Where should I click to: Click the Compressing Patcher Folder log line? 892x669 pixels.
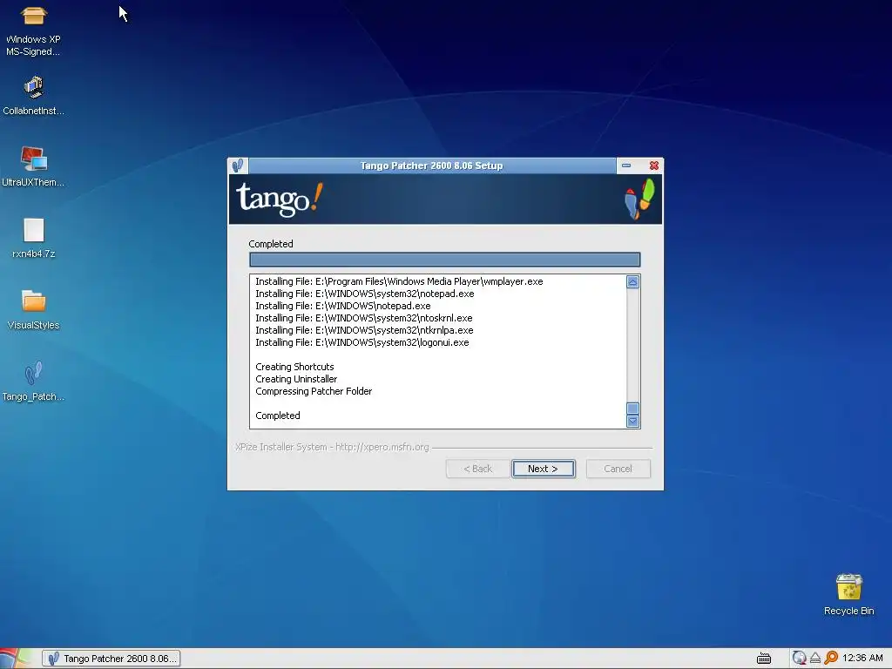coord(314,391)
